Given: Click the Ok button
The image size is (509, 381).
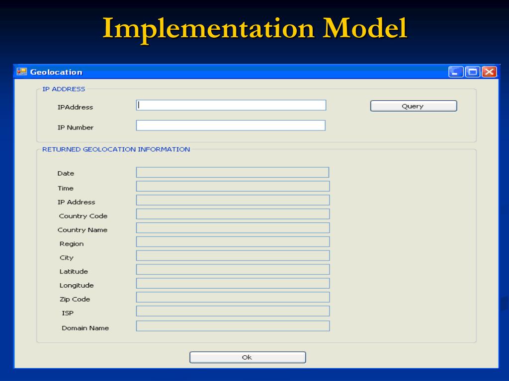Looking at the screenshot, I should [x=248, y=357].
